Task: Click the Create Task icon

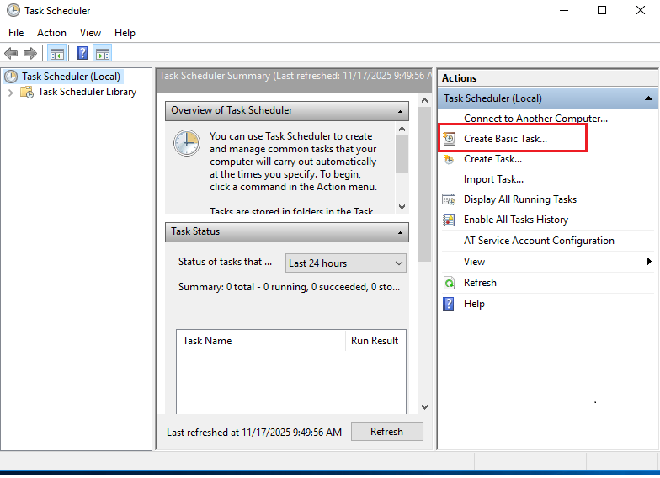Action: click(450, 160)
